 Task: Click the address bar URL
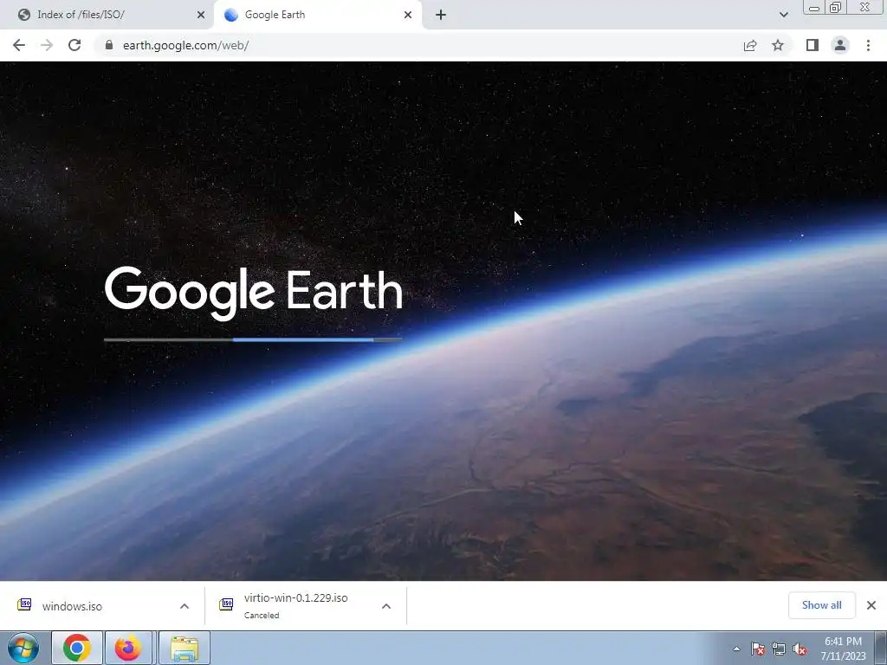[x=185, y=45]
